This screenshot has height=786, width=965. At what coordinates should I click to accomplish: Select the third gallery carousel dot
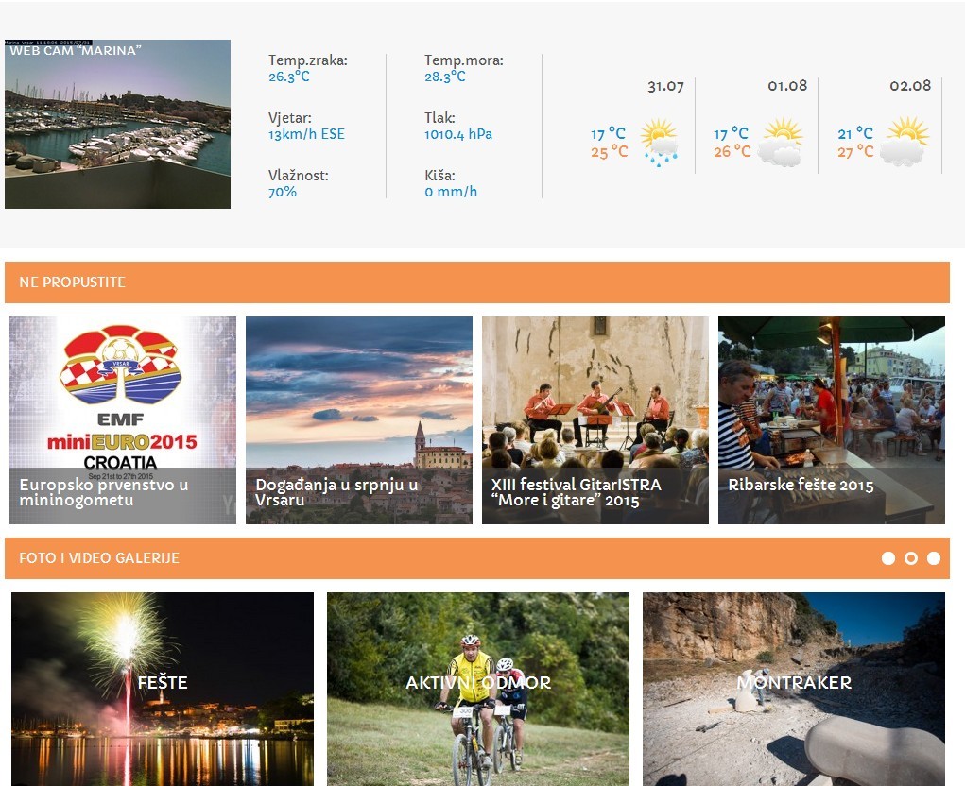[x=934, y=557]
